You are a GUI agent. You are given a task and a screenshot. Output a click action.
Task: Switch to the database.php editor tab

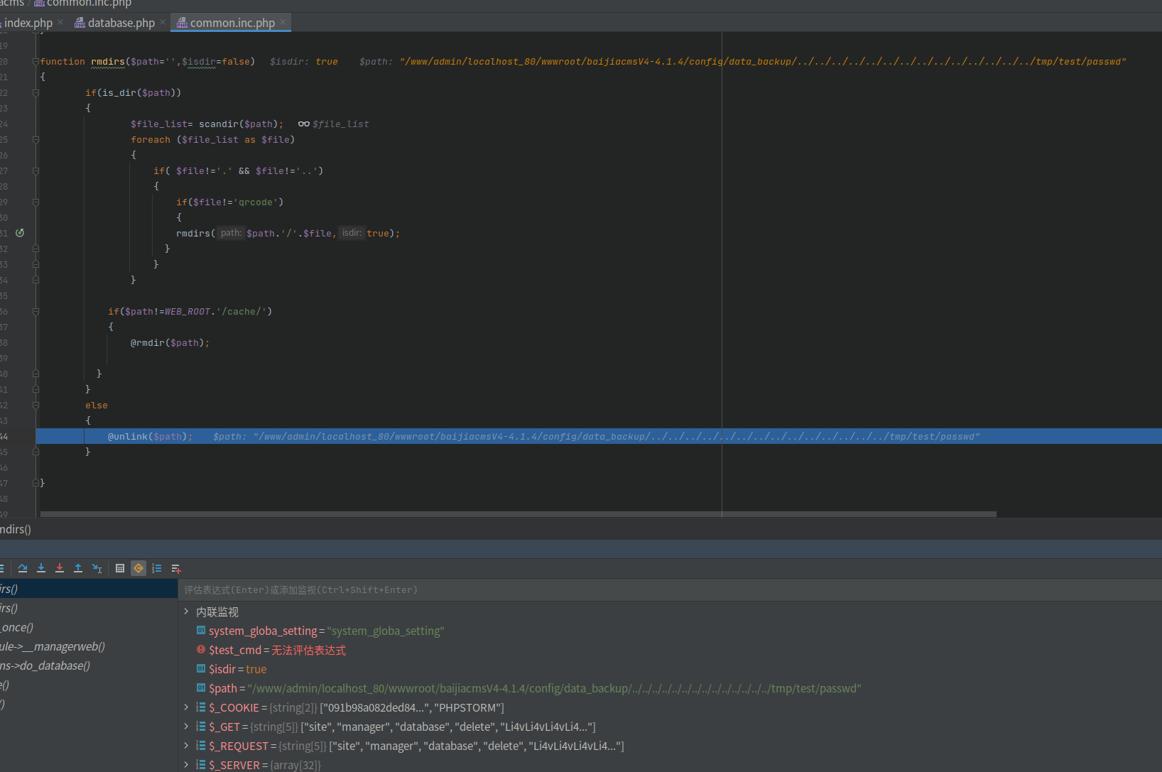coord(121,23)
